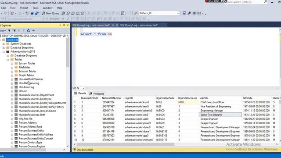This screenshot has height=158, width=281.
Task: Expand the dbo.nn table node
Action: (x=12, y=91)
